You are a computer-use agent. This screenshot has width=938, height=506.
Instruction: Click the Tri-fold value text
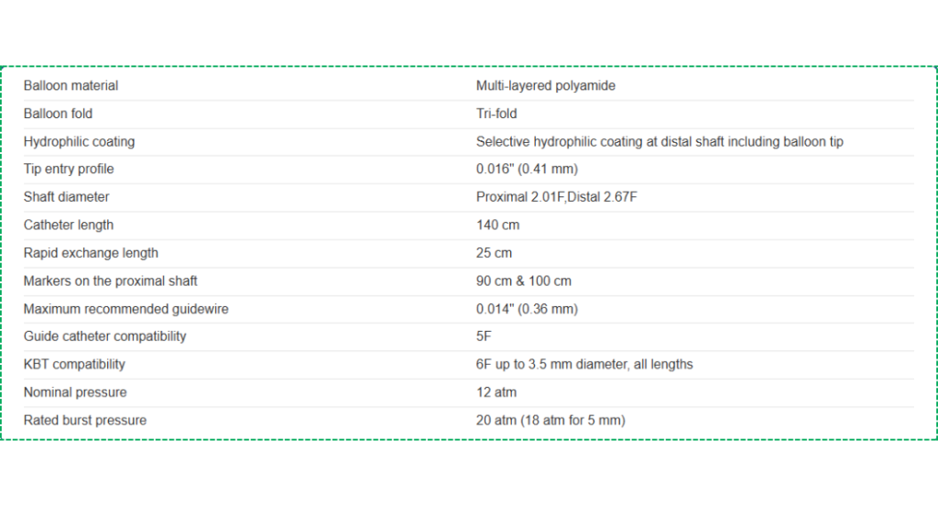point(496,114)
